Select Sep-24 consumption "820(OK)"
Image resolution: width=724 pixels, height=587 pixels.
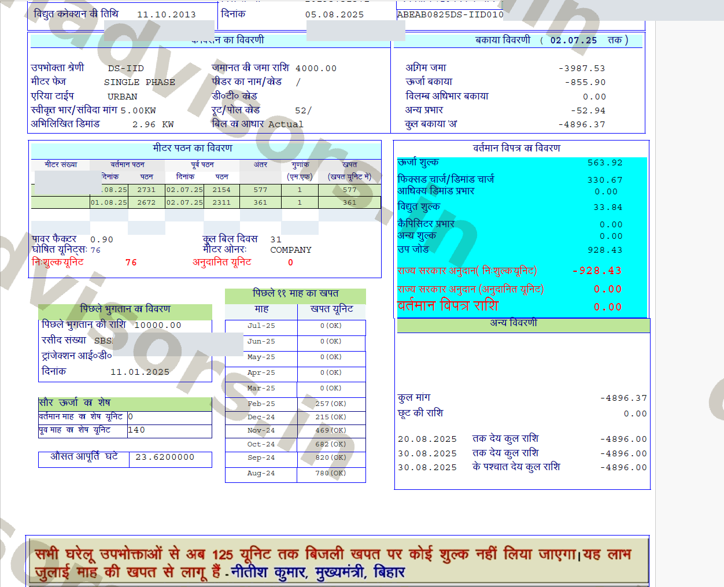pos(331,458)
